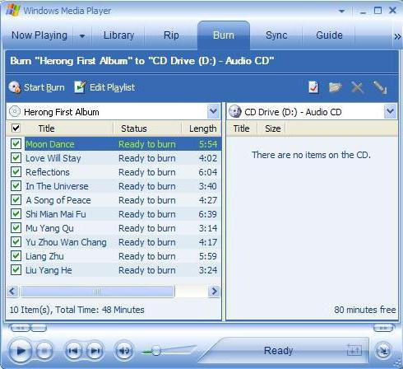Click the Start Burn disc icon

click(15, 87)
